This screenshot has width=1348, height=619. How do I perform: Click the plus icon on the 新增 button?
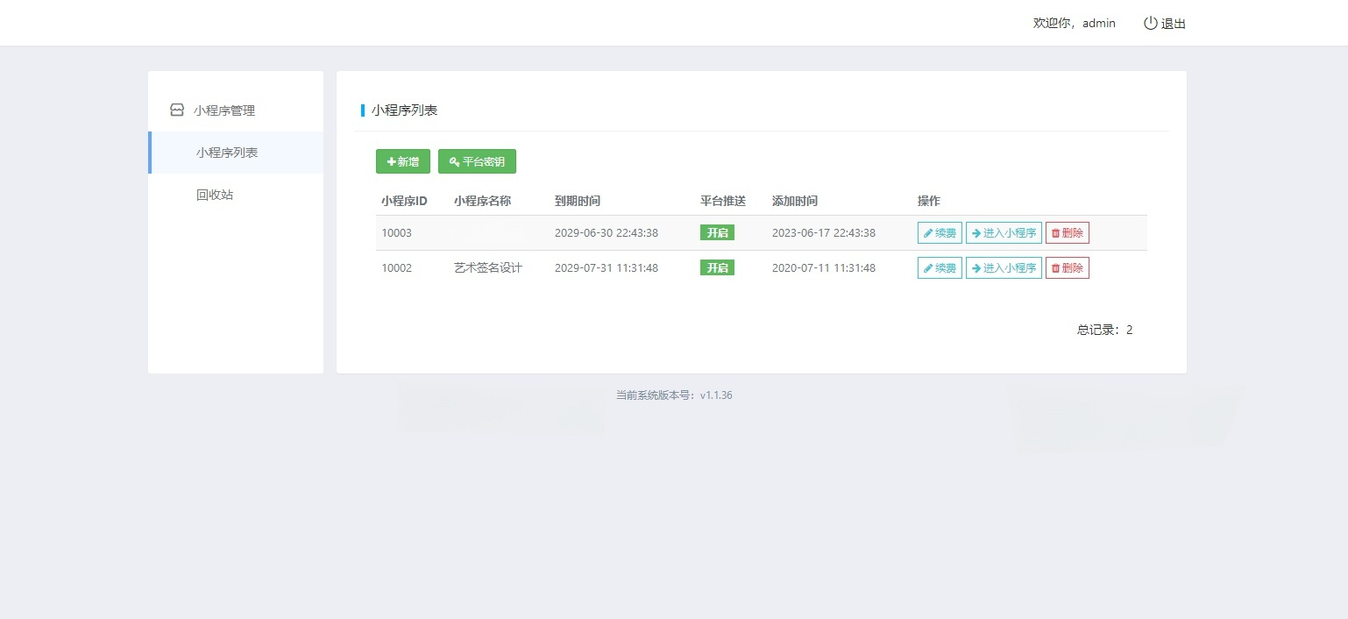[391, 161]
